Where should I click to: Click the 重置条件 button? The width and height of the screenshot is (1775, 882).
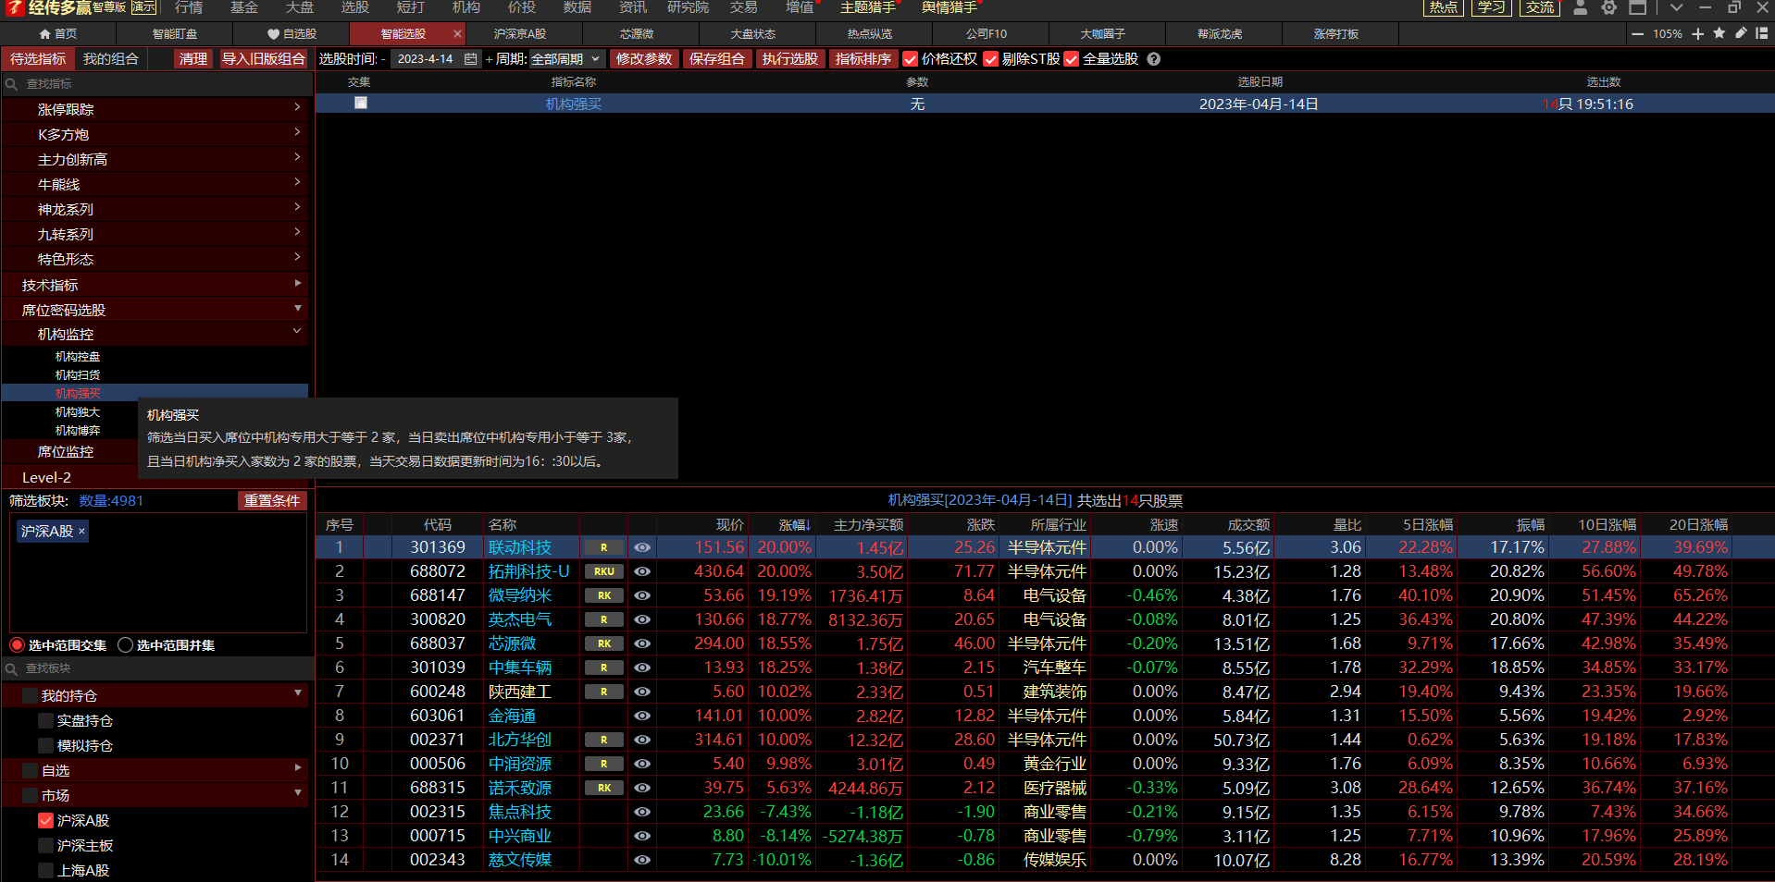coord(272,500)
